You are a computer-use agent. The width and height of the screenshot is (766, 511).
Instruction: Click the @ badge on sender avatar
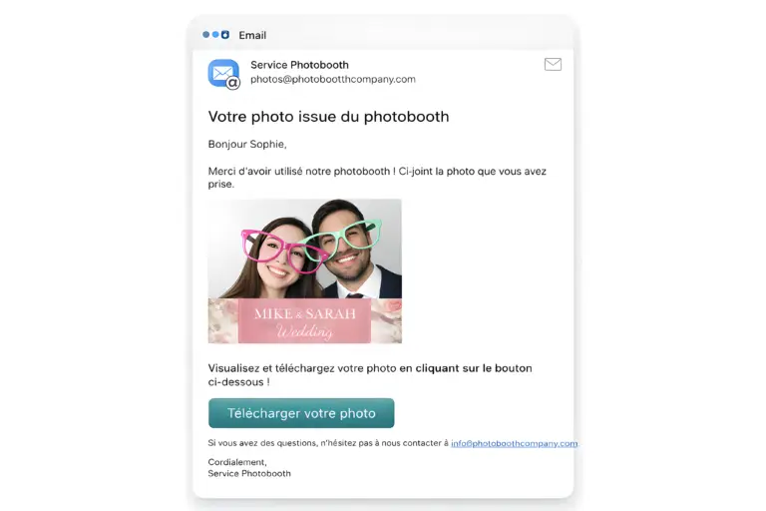[233, 83]
